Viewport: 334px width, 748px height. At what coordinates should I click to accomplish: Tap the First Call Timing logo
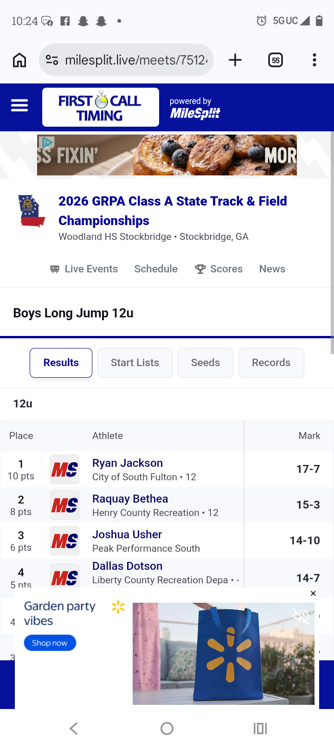point(101,107)
